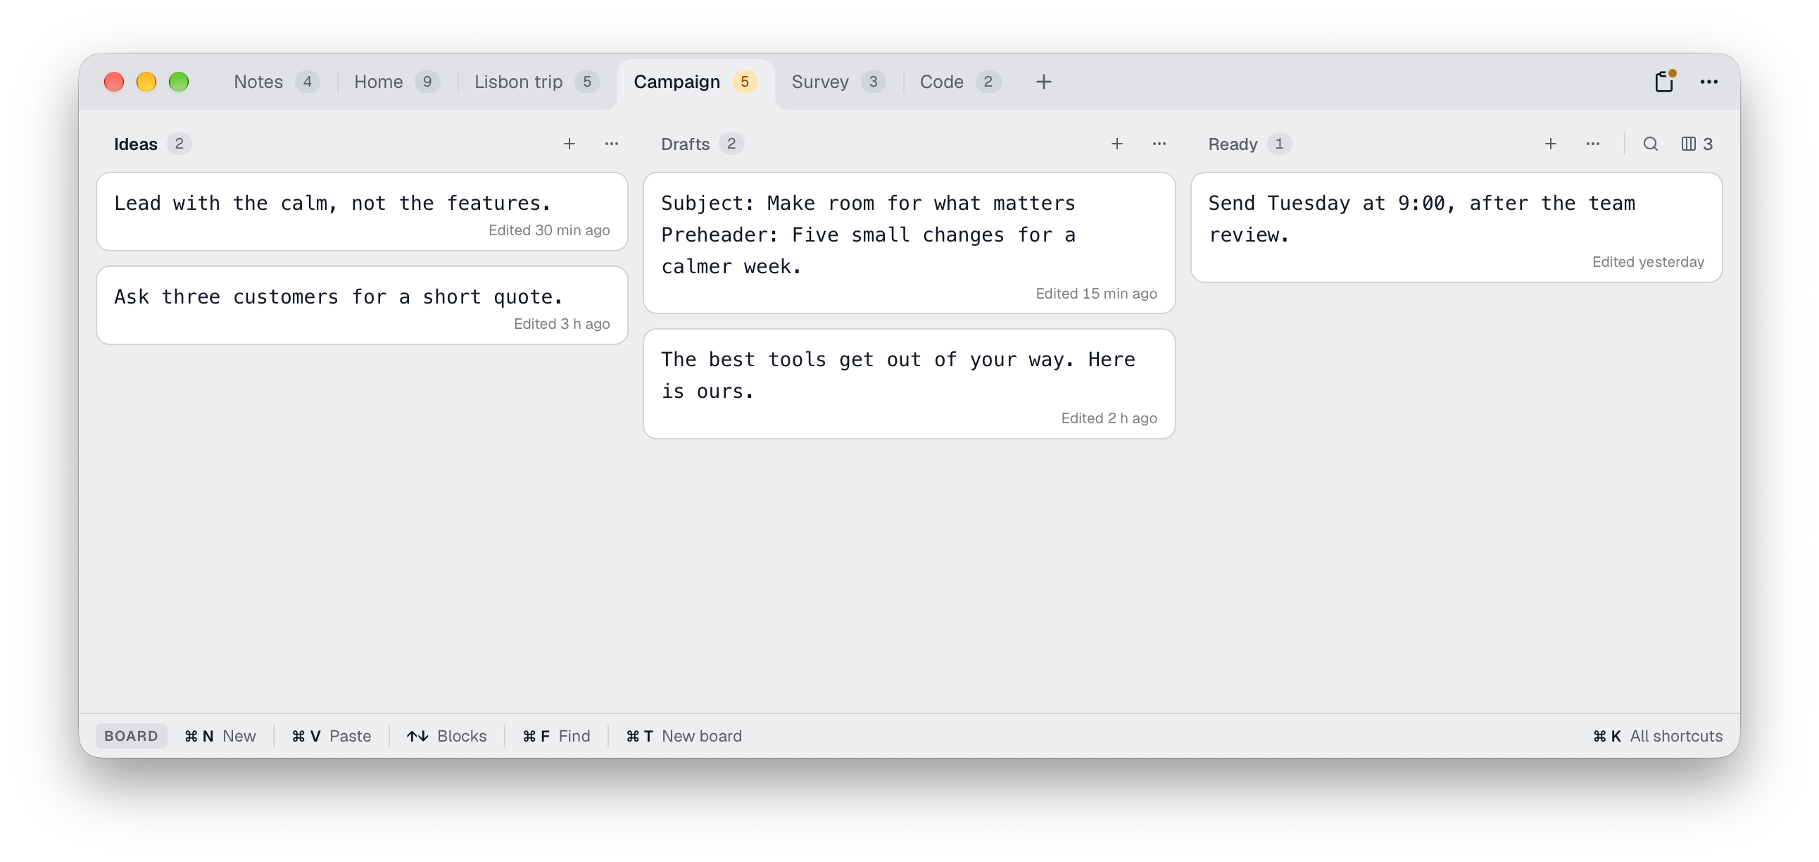The width and height of the screenshot is (1819, 862).
Task: Open the columns layout control showing 3
Action: click(x=1696, y=144)
